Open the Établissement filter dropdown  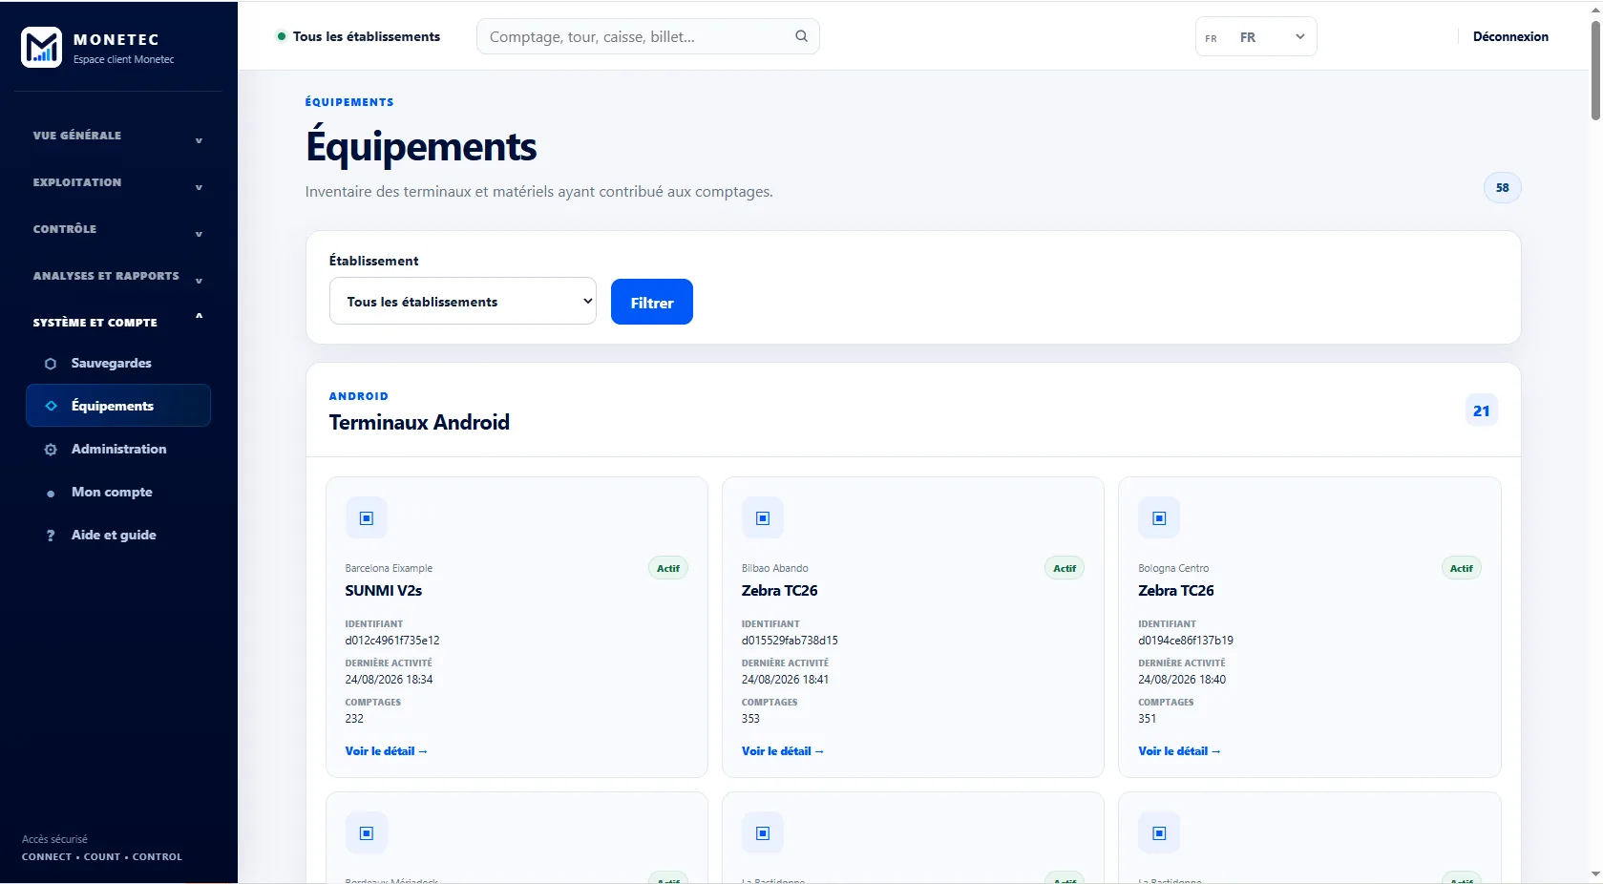pyautogui.click(x=463, y=301)
